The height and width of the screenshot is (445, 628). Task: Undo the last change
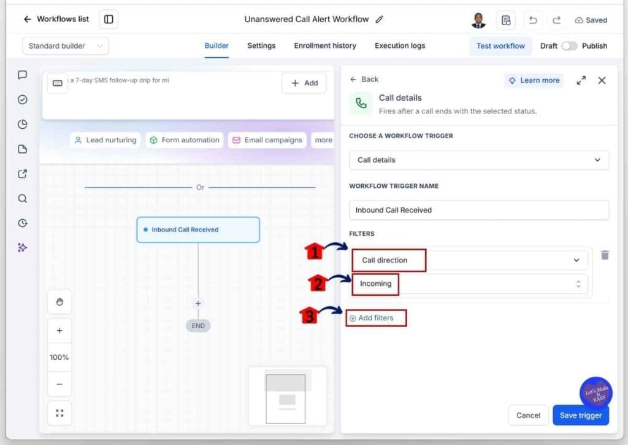coord(533,20)
